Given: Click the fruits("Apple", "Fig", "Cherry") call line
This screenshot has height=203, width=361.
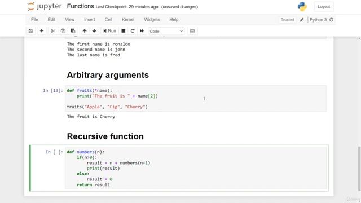Looking at the screenshot, I should click(107, 107).
